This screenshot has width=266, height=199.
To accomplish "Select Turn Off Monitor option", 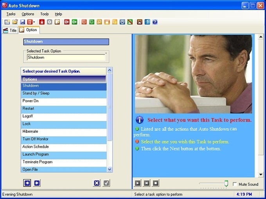I will [x=64, y=140].
